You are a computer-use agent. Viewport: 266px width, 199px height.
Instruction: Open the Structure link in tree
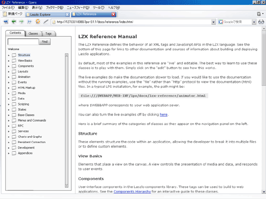(24, 55)
